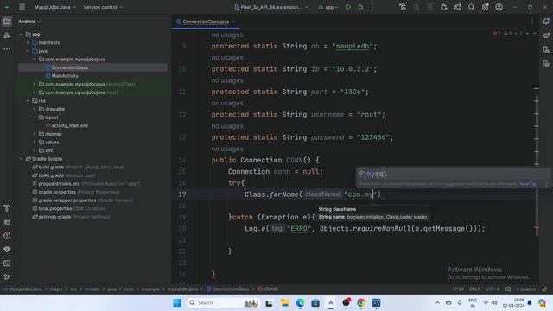The width and height of the screenshot is (553, 311).
Task: Collapse Gradle Scripts node
Action: (21, 159)
